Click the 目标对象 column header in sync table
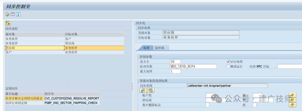 pyautogui.click(x=95, y=34)
